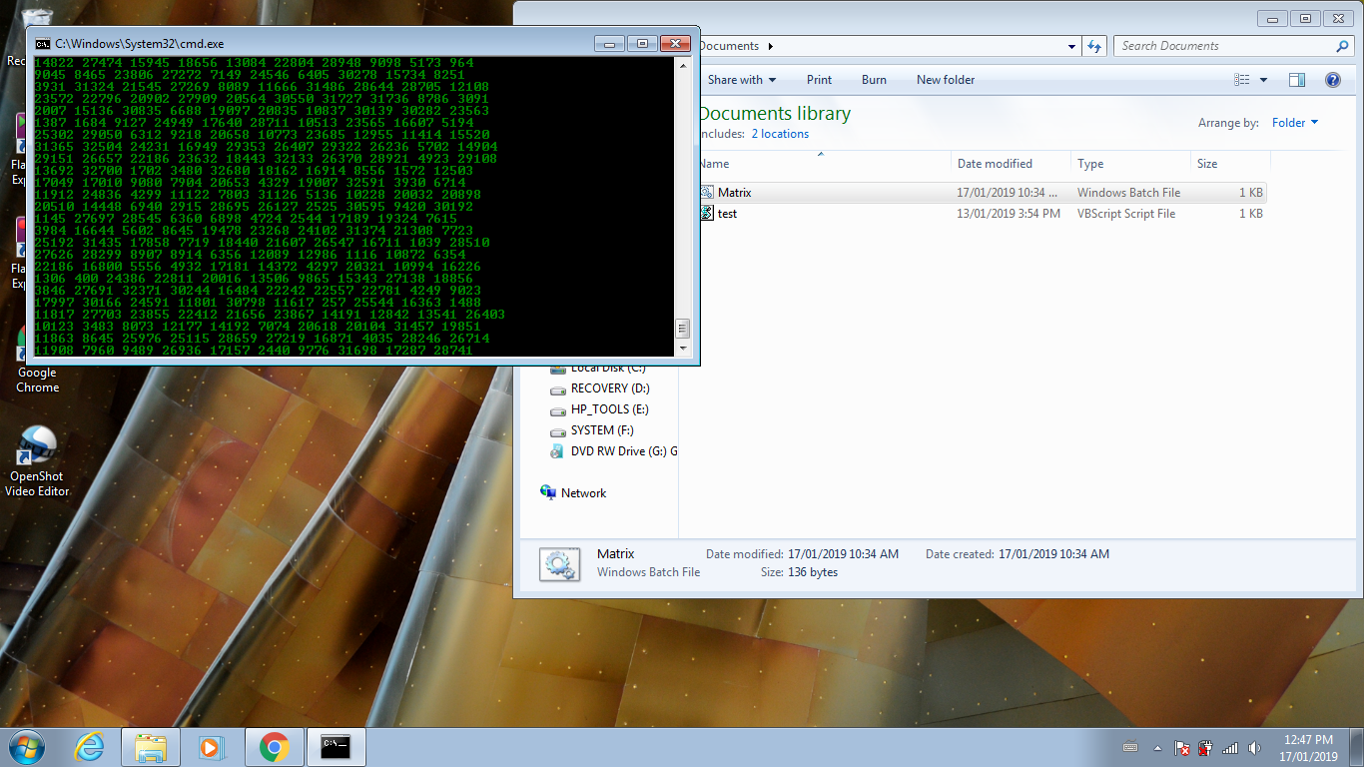Image resolution: width=1364 pixels, height=767 pixels.
Task: Open the 2 locations link
Action: (780, 133)
